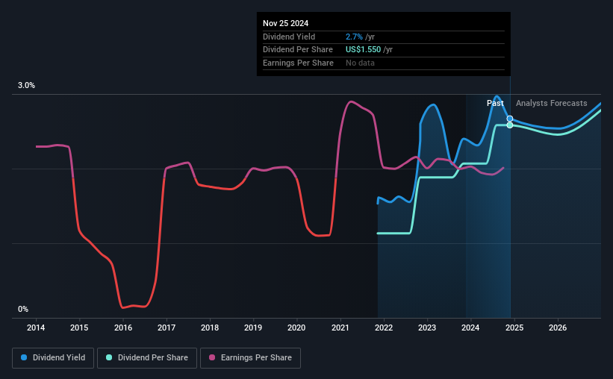Select the blue Dividend Yield data point marker
The image size is (613, 379).
(510, 119)
